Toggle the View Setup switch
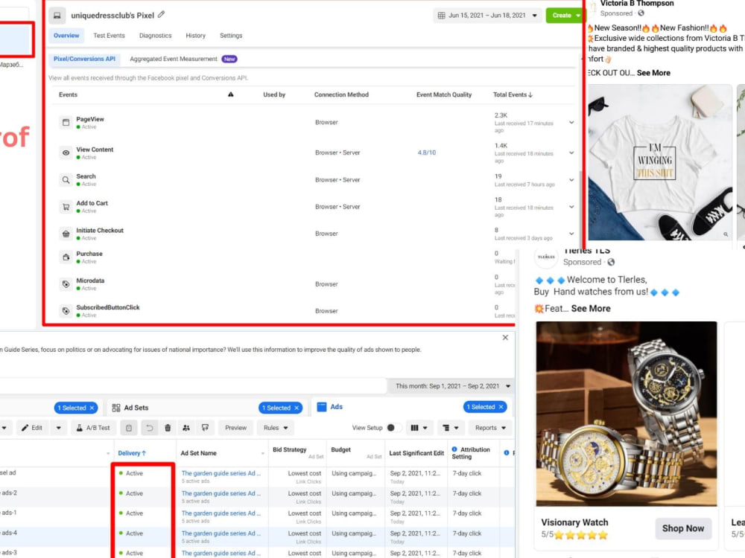This screenshot has height=558, width=745. 394,428
